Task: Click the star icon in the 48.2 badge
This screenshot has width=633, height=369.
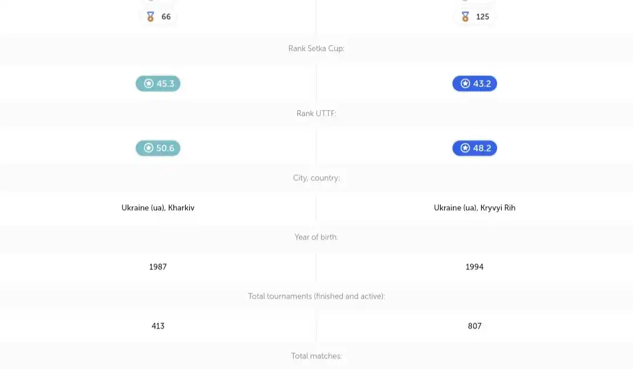Action: click(465, 148)
